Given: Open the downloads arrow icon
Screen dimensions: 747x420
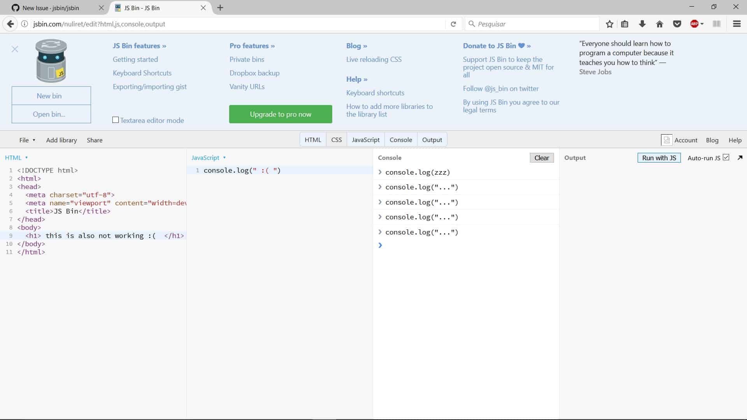Looking at the screenshot, I should pyautogui.click(x=642, y=24).
